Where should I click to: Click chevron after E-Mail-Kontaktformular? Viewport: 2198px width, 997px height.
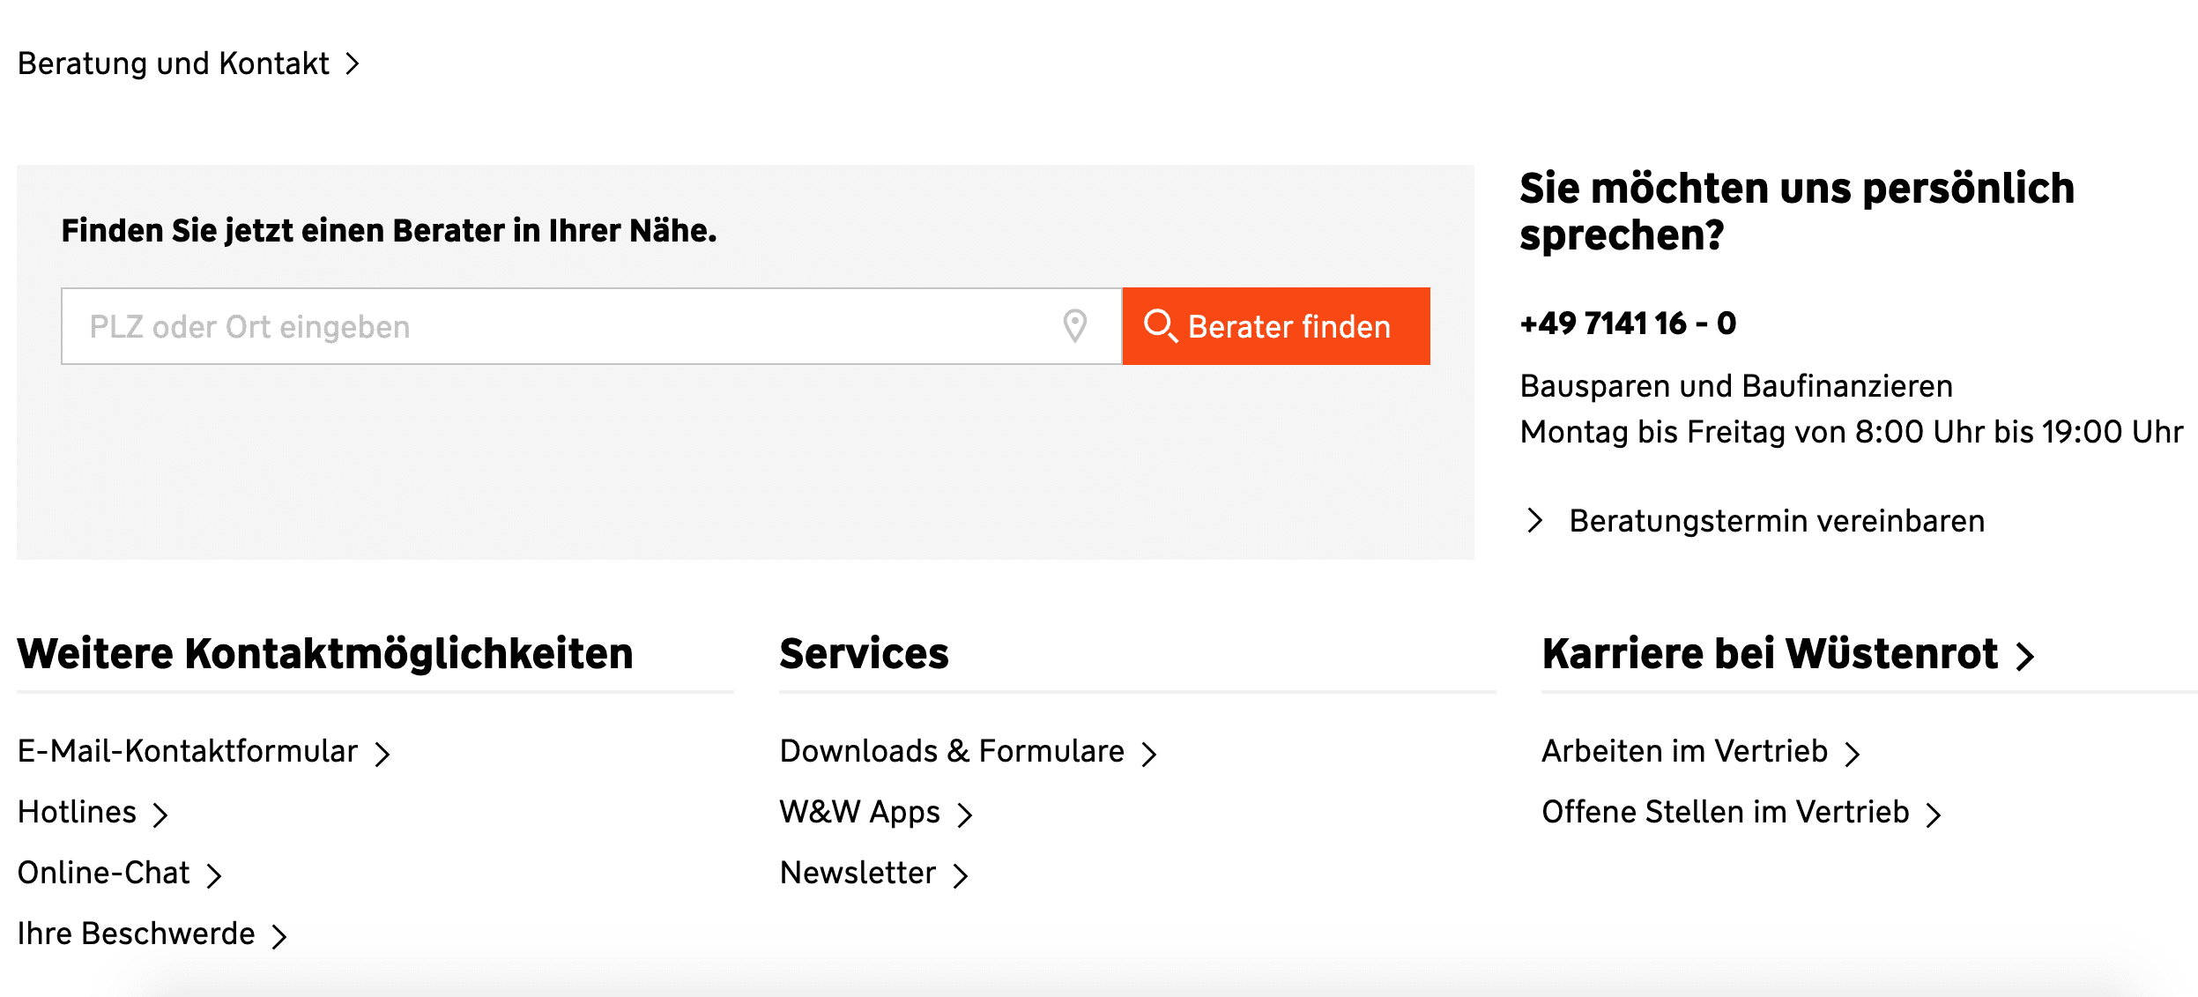click(382, 754)
